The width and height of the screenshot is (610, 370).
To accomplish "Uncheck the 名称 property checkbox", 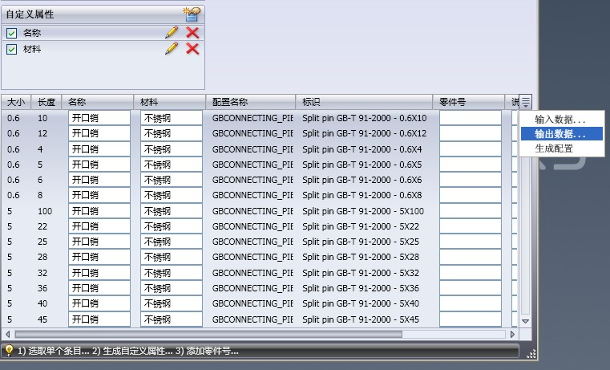I will click(x=11, y=33).
